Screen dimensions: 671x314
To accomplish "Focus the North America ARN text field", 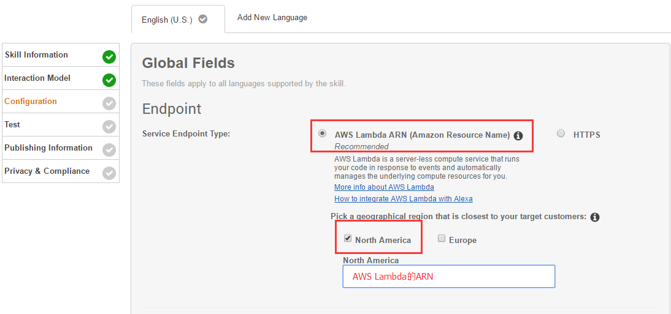I will pyautogui.click(x=448, y=277).
